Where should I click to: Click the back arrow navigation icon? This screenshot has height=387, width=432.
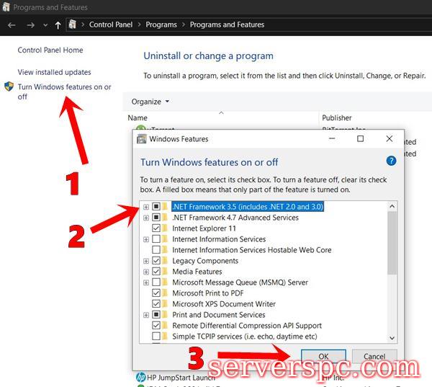[12, 25]
